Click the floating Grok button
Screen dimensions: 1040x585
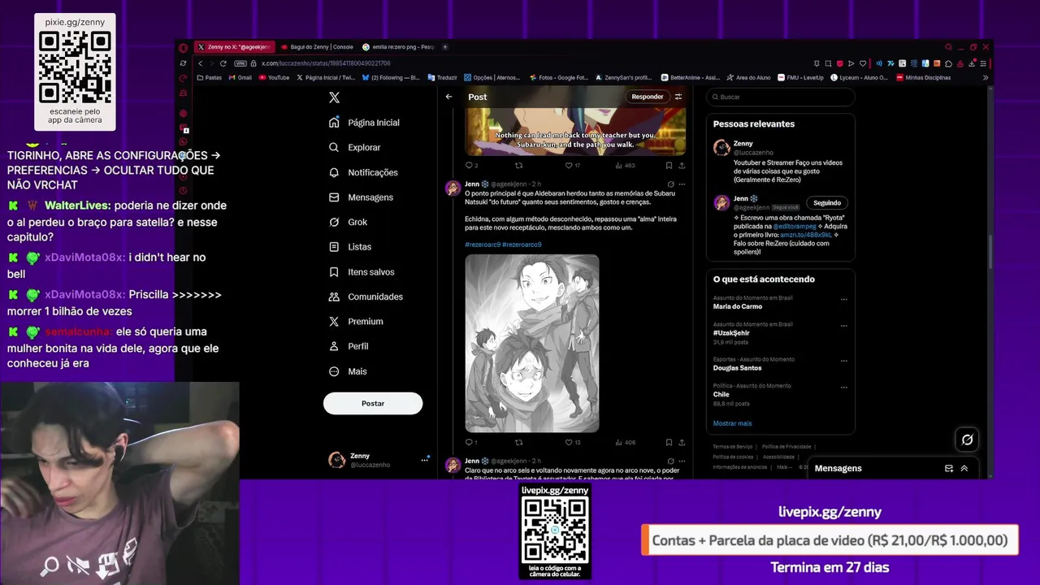[967, 440]
